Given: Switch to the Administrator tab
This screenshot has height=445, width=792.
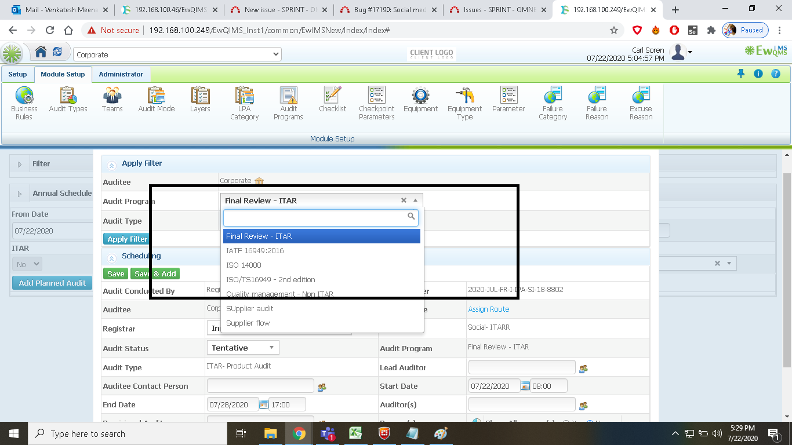Looking at the screenshot, I should pyautogui.click(x=121, y=74).
